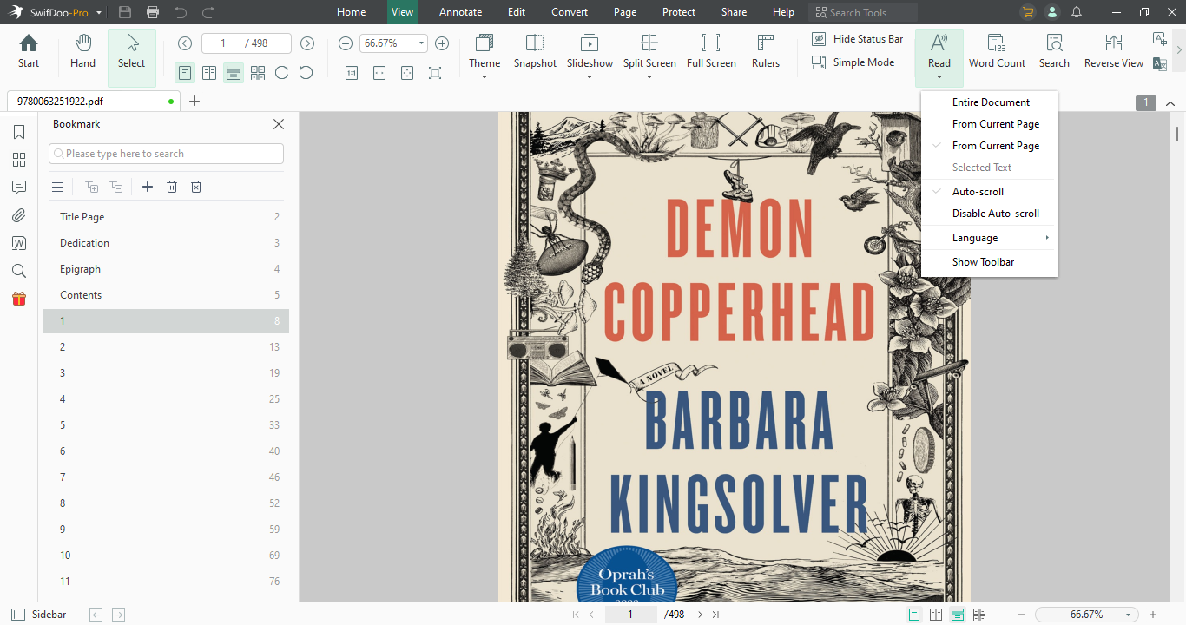Image resolution: width=1186 pixels, height=625 pixels.
Task: Open the annotations comment panel
Action: tap(18, 187)
